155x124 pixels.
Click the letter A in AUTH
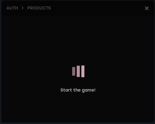8,8
